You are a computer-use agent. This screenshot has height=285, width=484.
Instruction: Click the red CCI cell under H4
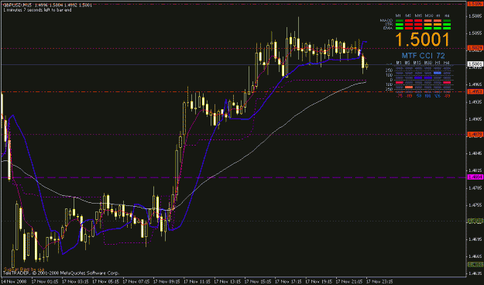447,82
